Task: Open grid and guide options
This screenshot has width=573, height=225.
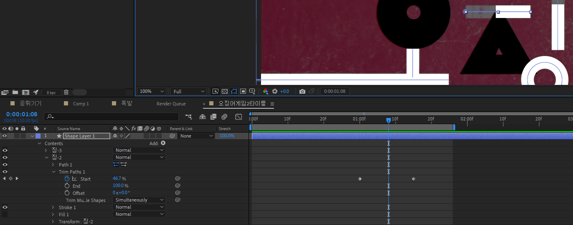Action: pyautogui.click(x=252, y=91)
